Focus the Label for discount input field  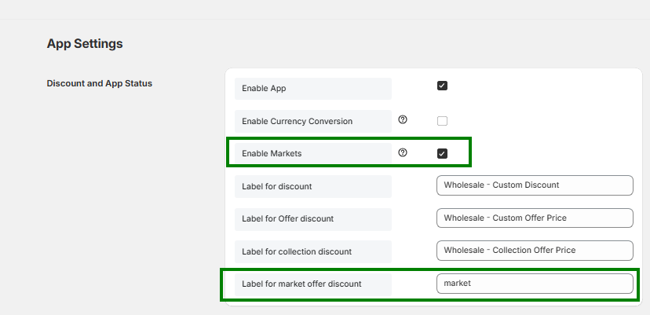coord(535,185)
